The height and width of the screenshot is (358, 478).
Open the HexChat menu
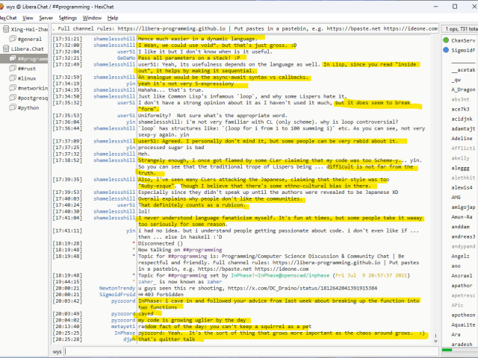coord(10,17)
